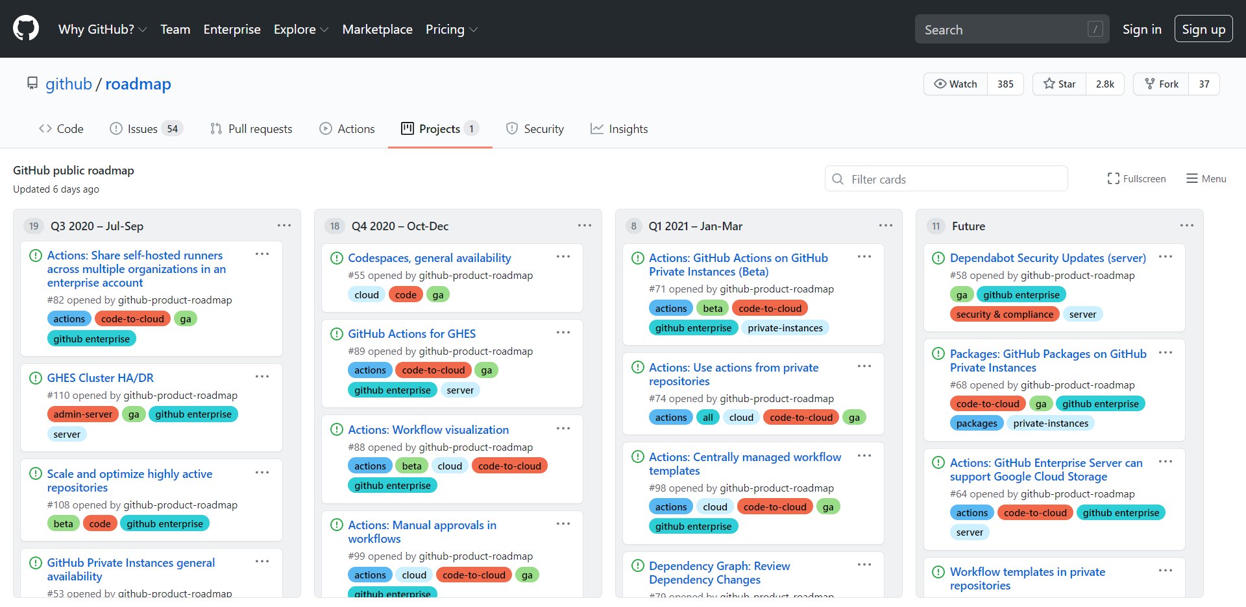This screenshot has width=1246, height=607.
Task: Open Actions: Manual approvals in workflows card
Action: [x=422, y=532]
